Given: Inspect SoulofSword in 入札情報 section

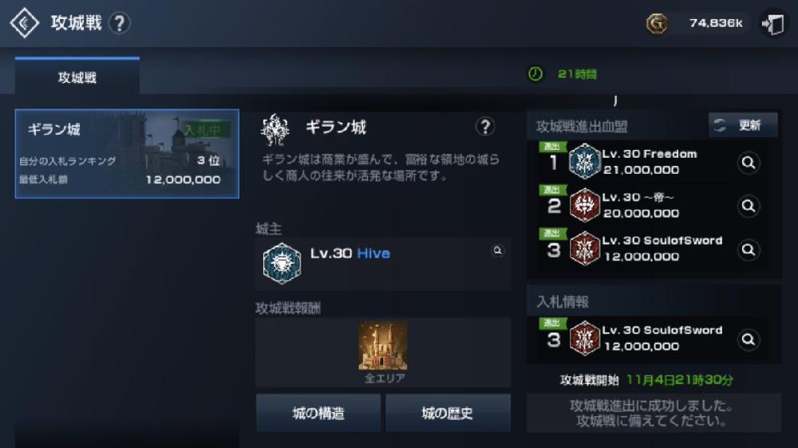Looking at the screenshot, I should pyautogui.click(x=749, y=339).
